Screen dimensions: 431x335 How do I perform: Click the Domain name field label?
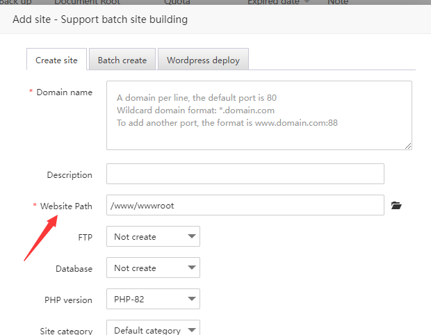pyautogui.click(x=64, y=92)
